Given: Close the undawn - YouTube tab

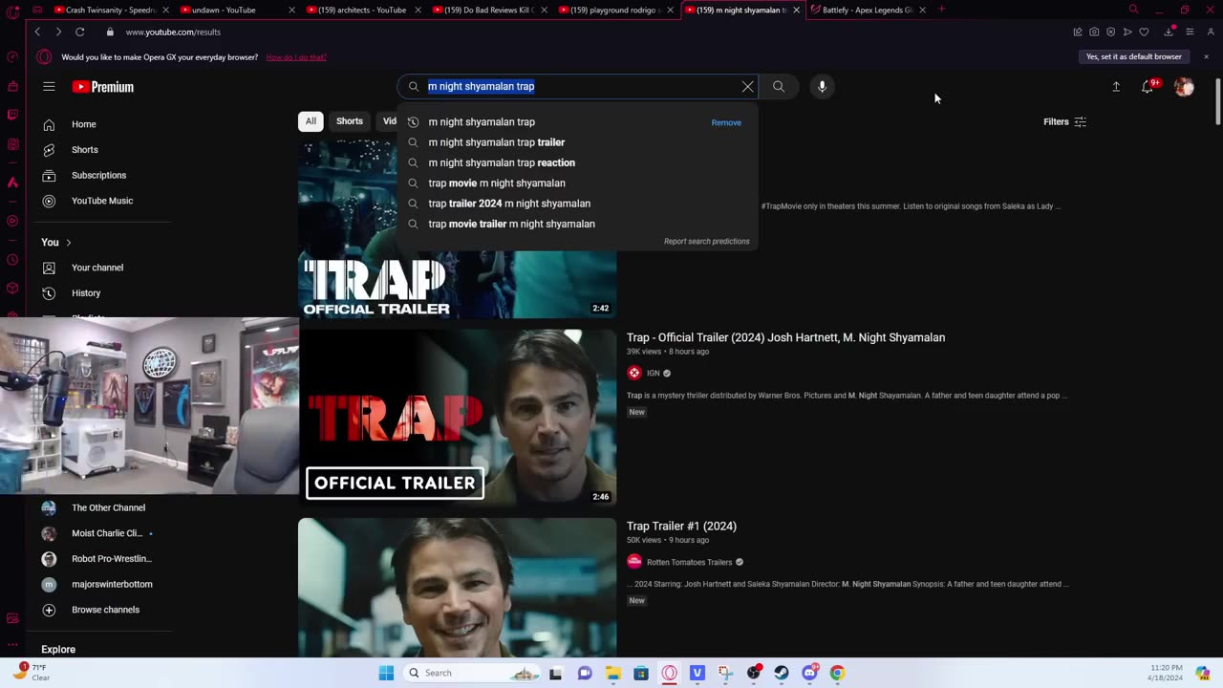Looking at the screenshot, I should [x=291, y=10].
